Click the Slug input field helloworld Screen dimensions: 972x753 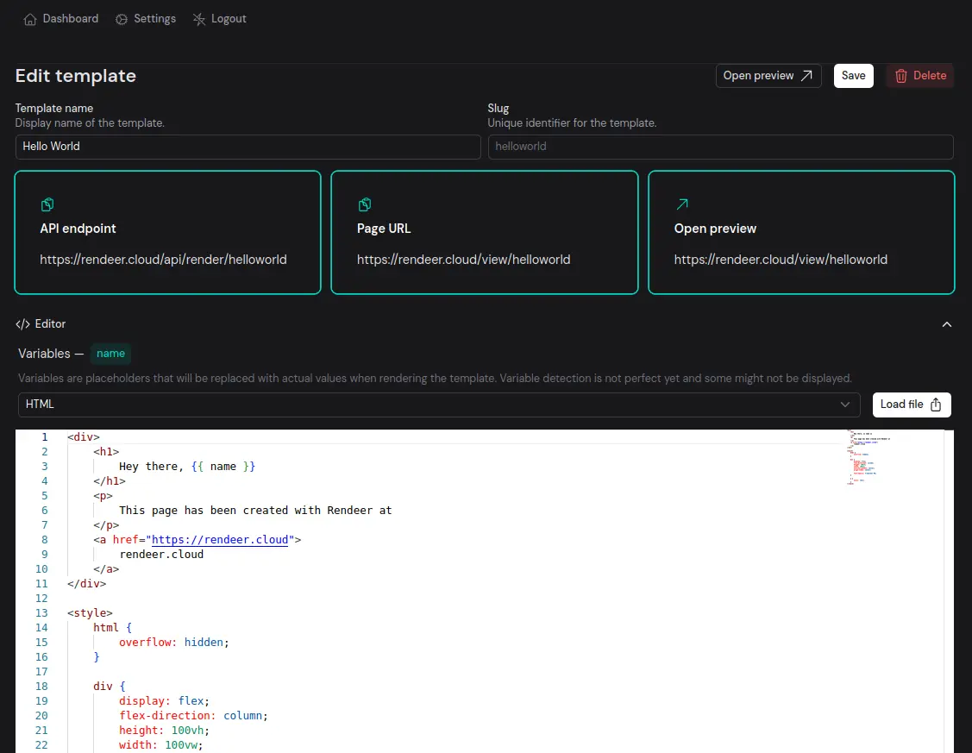(720, 147)
